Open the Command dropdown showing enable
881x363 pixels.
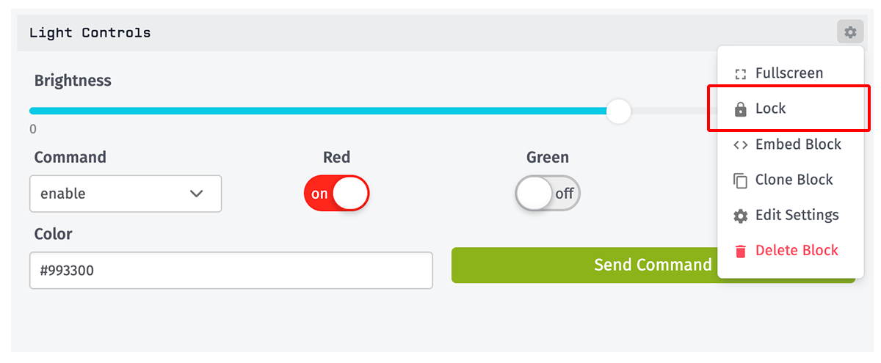point(126,194)
